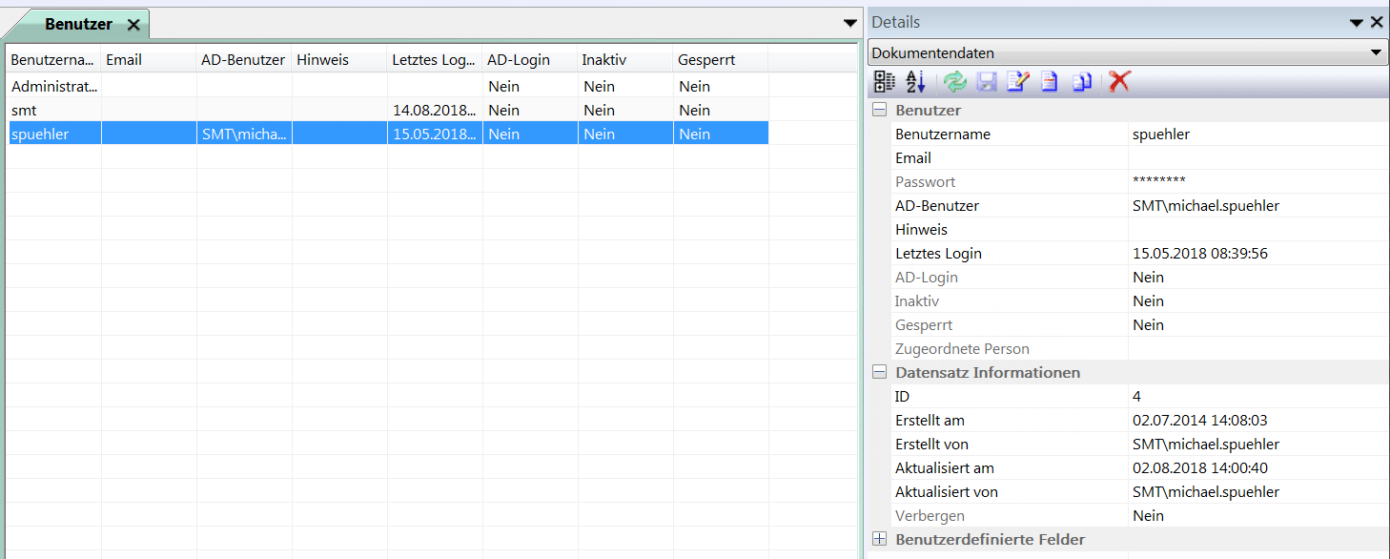
Task: Click the floppy disk save icon
Action: click(986, 82)
